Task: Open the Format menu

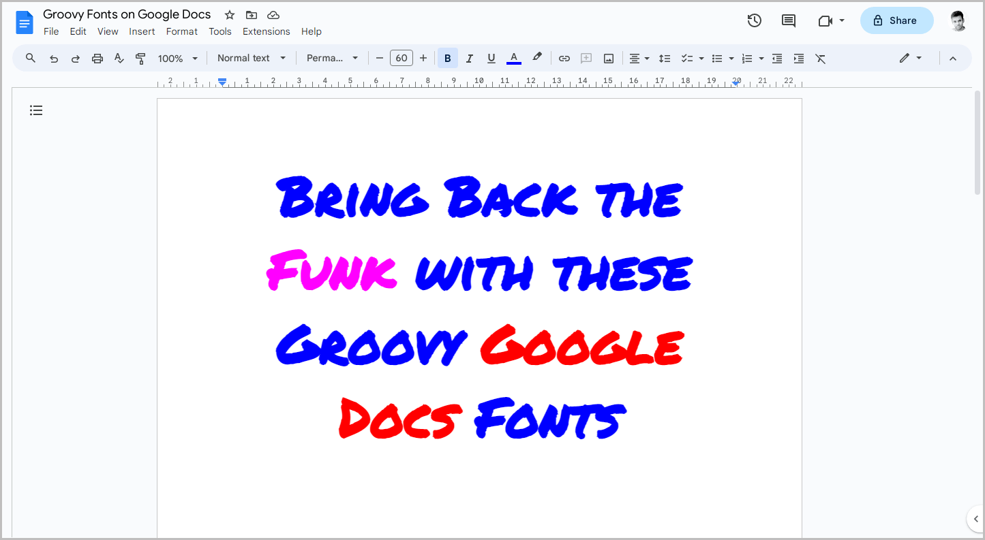Action: pos(182,31)
